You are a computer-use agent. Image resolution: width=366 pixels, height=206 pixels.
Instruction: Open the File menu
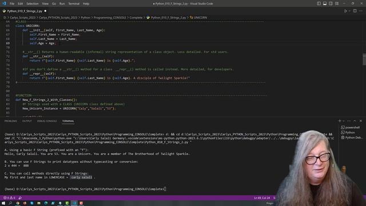[x=12, y=4]
